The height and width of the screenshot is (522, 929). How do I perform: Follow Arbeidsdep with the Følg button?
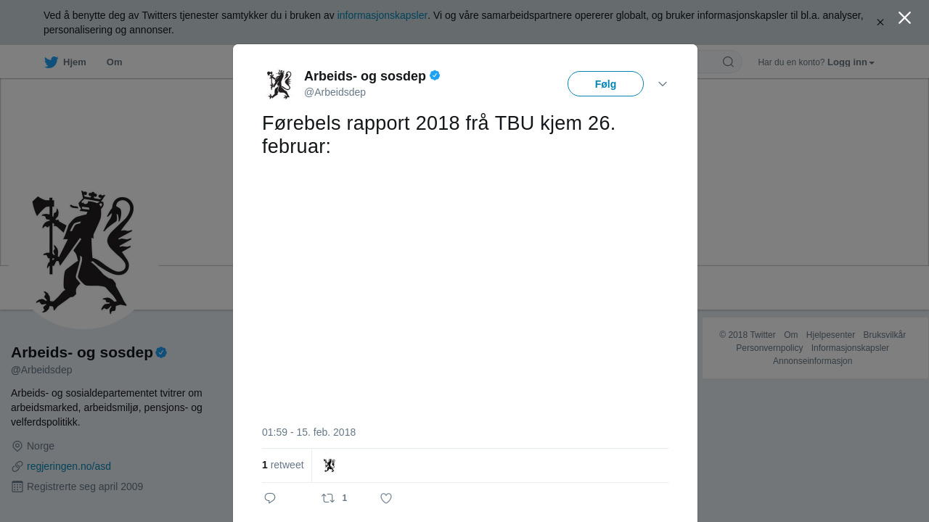(605, 84)
